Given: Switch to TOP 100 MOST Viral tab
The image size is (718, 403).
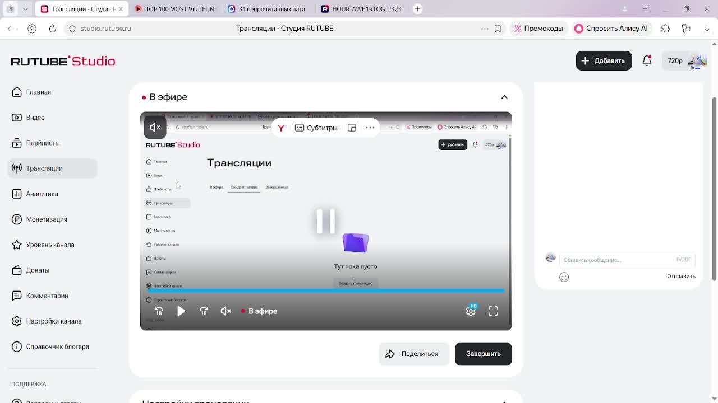Looking at the screenshot, I should [x=175, y=9].
